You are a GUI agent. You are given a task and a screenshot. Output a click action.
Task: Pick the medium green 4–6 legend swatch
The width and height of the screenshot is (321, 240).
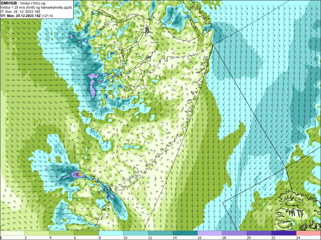(x=62, y=233)
